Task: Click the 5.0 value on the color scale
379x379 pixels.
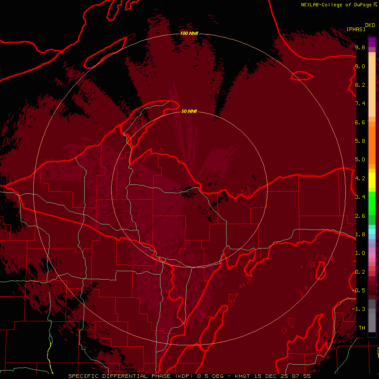Action: click(360, 160)
